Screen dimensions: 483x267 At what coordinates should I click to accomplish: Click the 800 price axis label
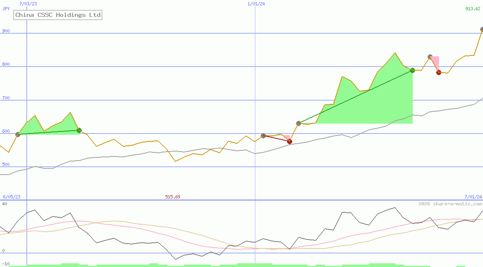pyautogui.click(x=6, y=64)
